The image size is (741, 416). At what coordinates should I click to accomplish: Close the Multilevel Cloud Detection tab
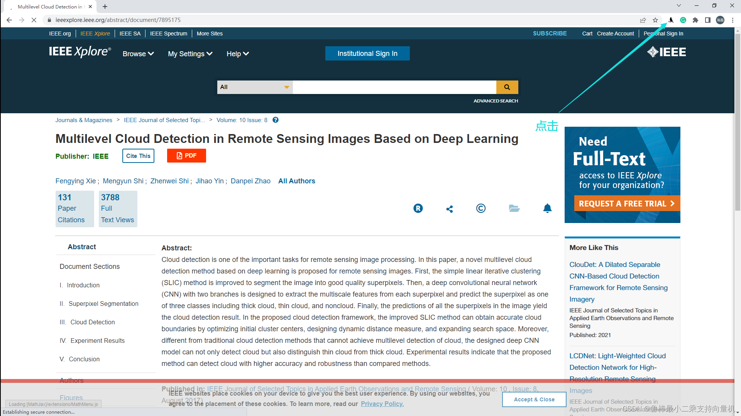[x=90, y=7]
